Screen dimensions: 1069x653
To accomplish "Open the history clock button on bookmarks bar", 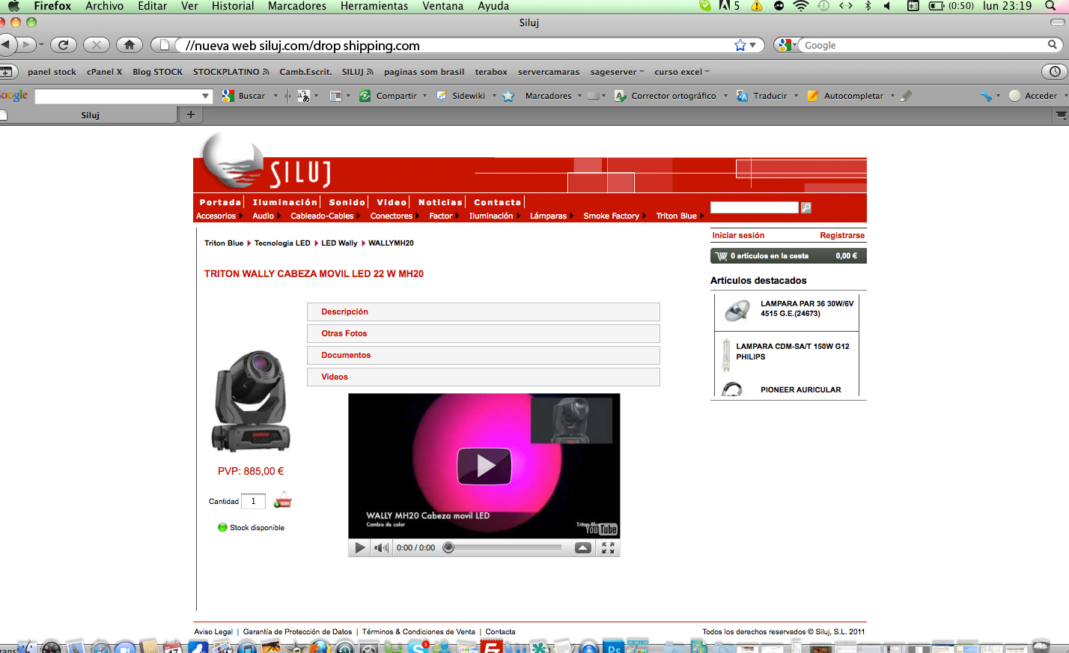I will click(x=1055, y=72).
